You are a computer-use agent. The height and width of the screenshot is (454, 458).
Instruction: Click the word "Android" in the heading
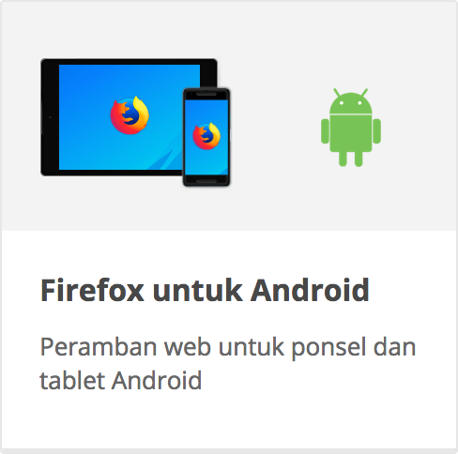(310, 291)
